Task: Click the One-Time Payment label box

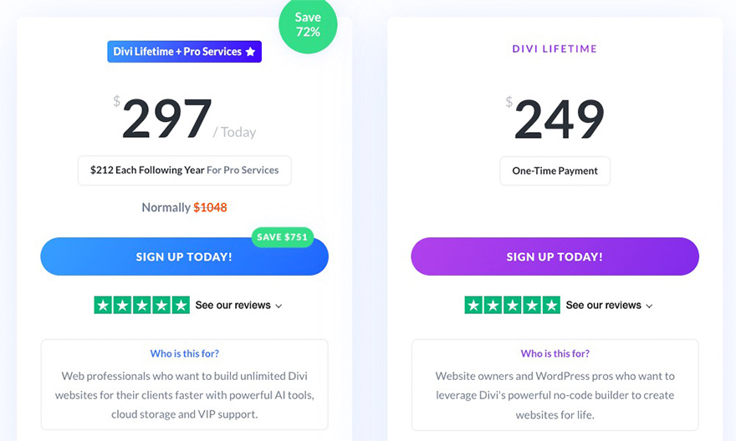Action: click(555, 171)
